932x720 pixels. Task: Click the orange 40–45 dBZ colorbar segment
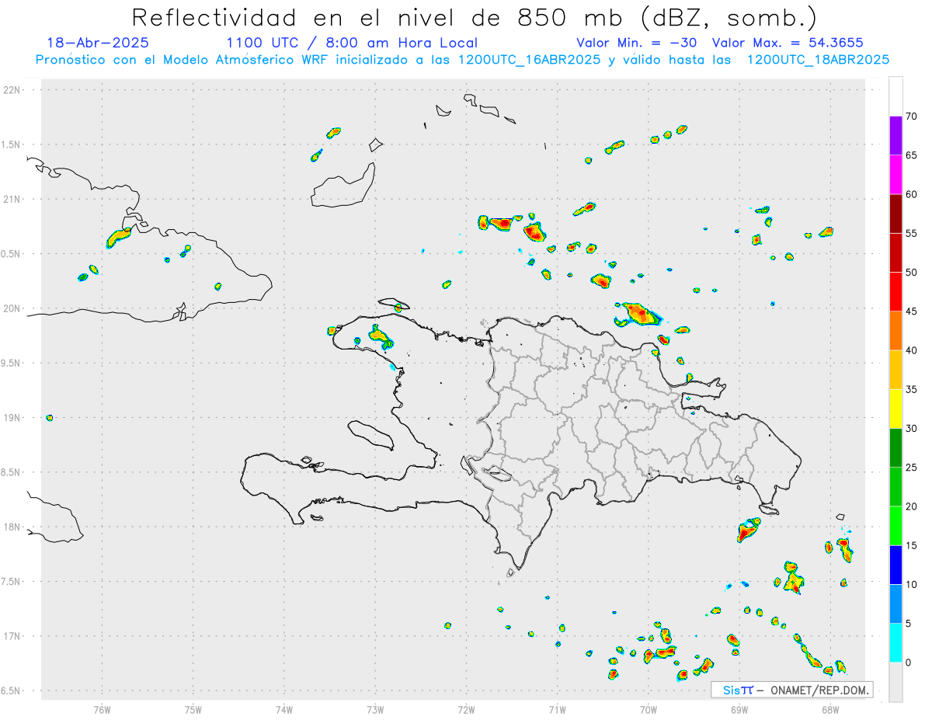[x=895, y=331]
